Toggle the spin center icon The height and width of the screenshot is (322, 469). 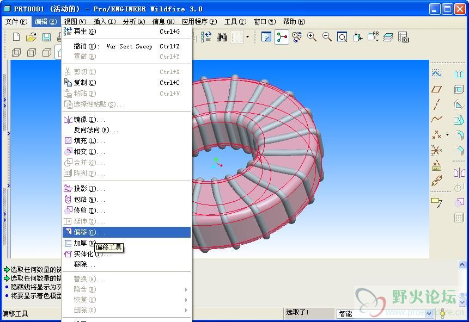coord(282,37)
